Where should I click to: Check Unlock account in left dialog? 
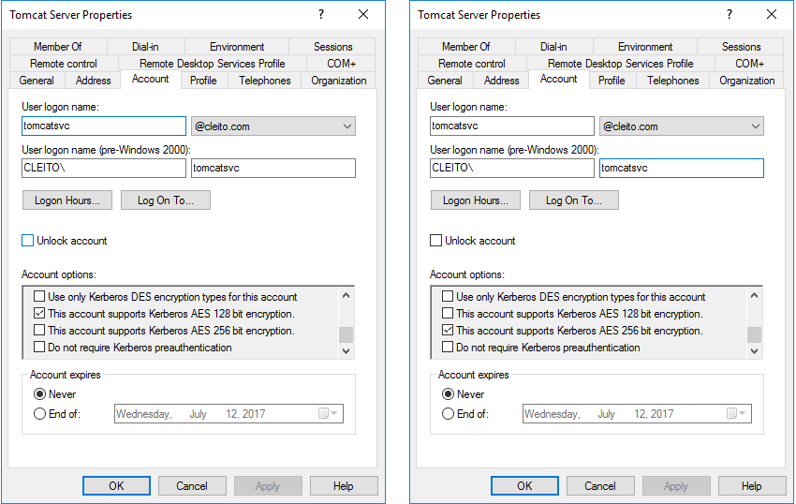pyautogui.click(x=28, y=241)
